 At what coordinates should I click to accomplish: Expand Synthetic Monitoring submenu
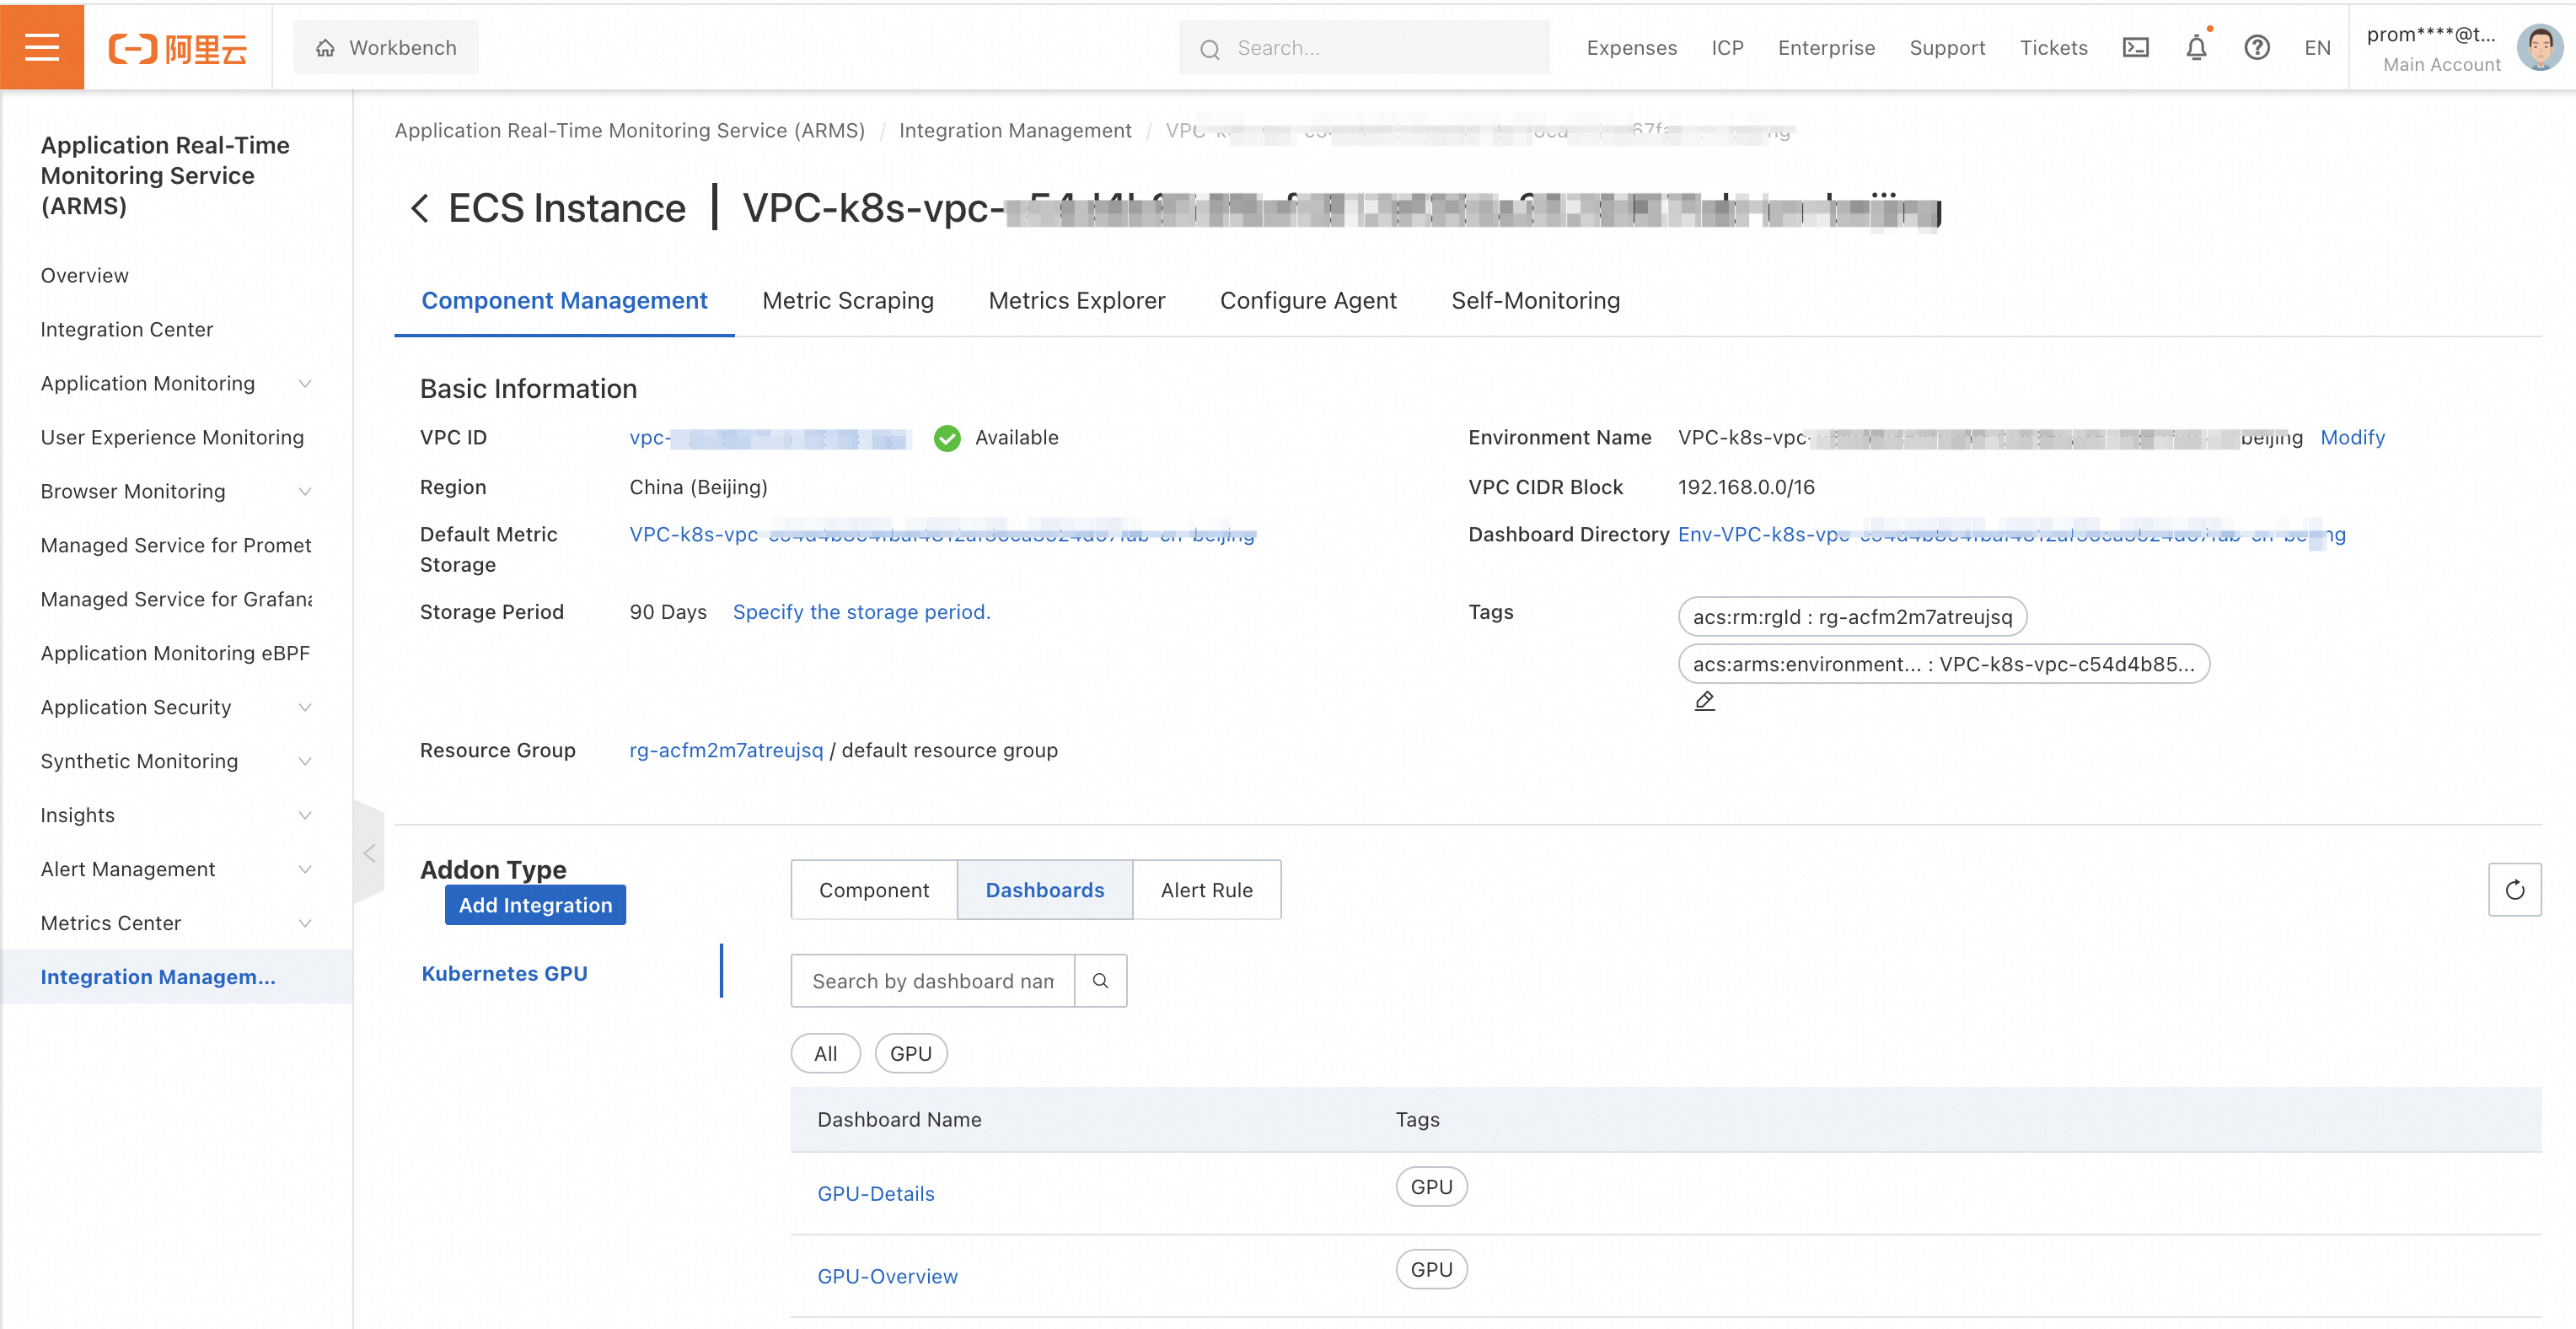click(x=305, y=761)
